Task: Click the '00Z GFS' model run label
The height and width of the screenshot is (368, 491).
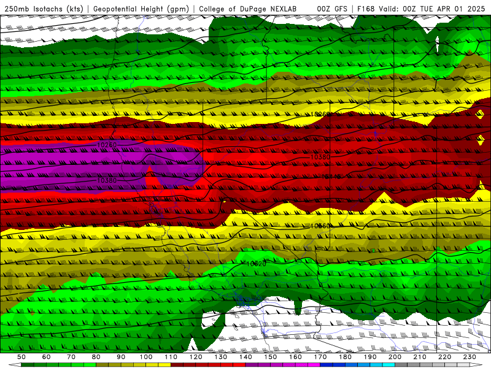Action: (332, 9)
